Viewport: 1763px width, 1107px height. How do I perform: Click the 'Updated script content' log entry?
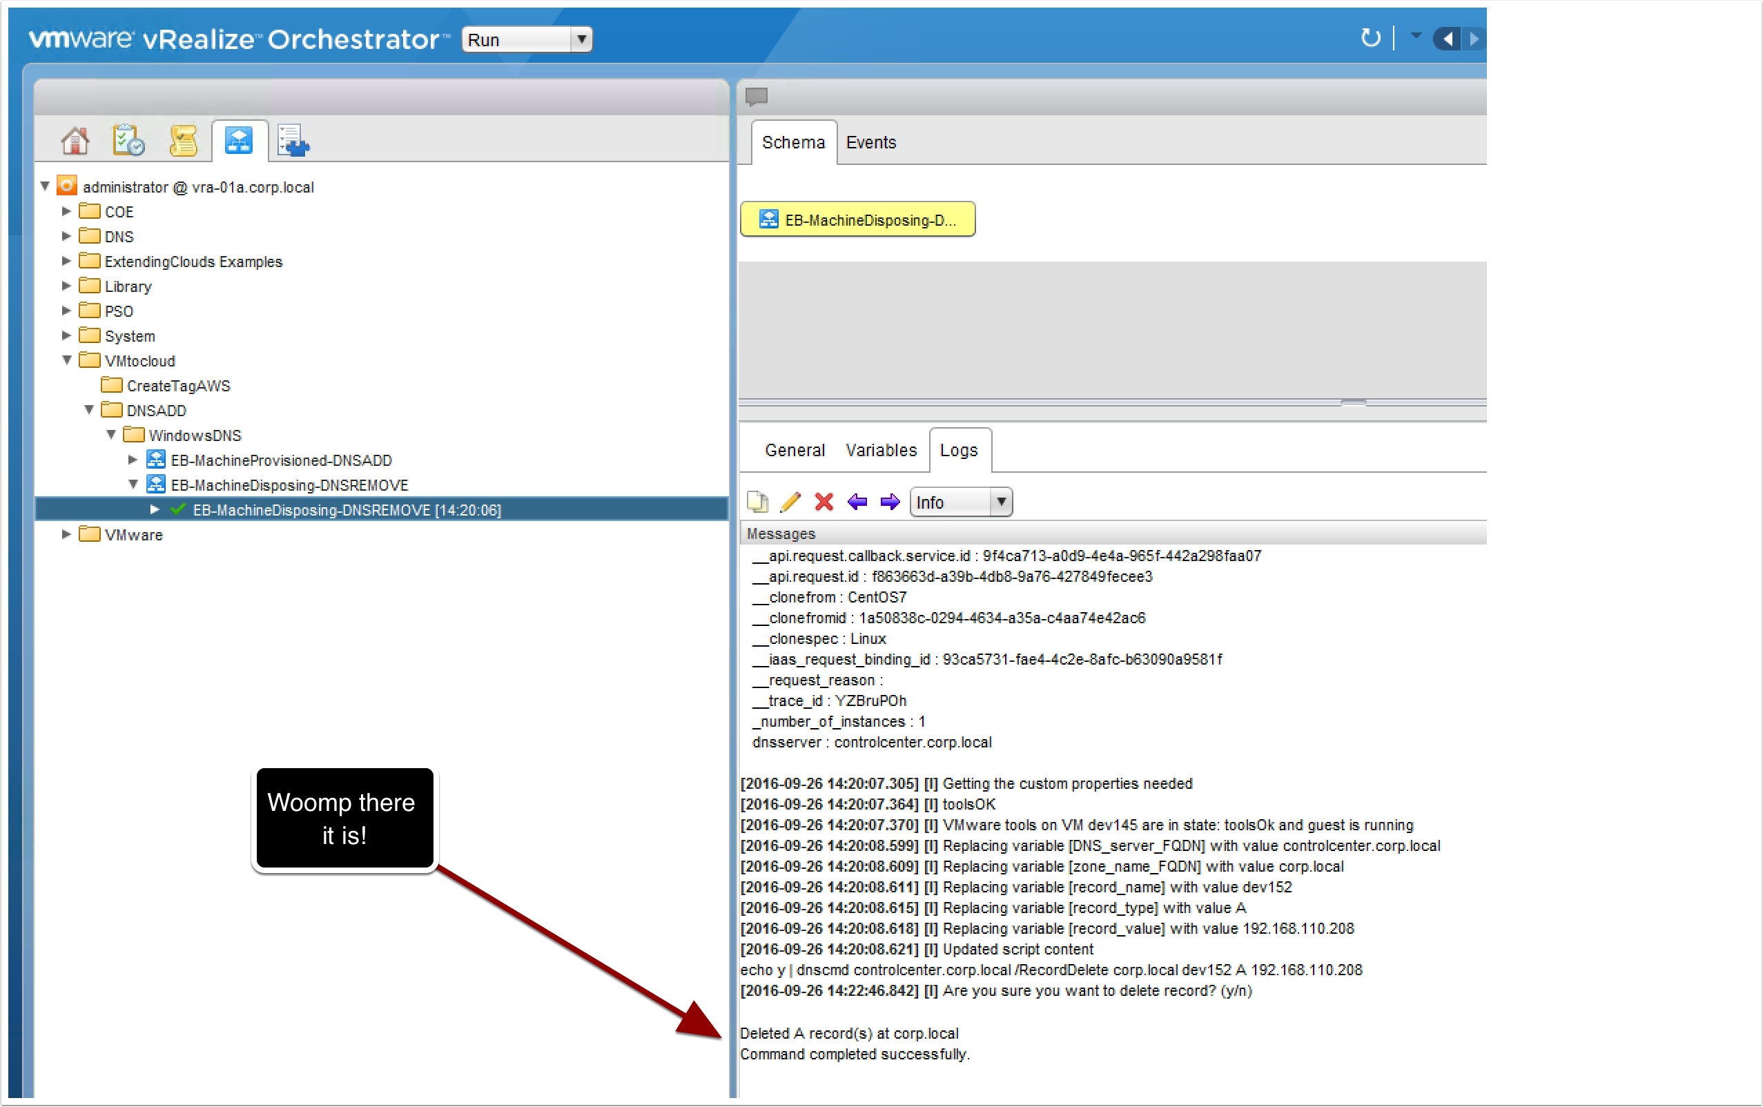[917, 949]
